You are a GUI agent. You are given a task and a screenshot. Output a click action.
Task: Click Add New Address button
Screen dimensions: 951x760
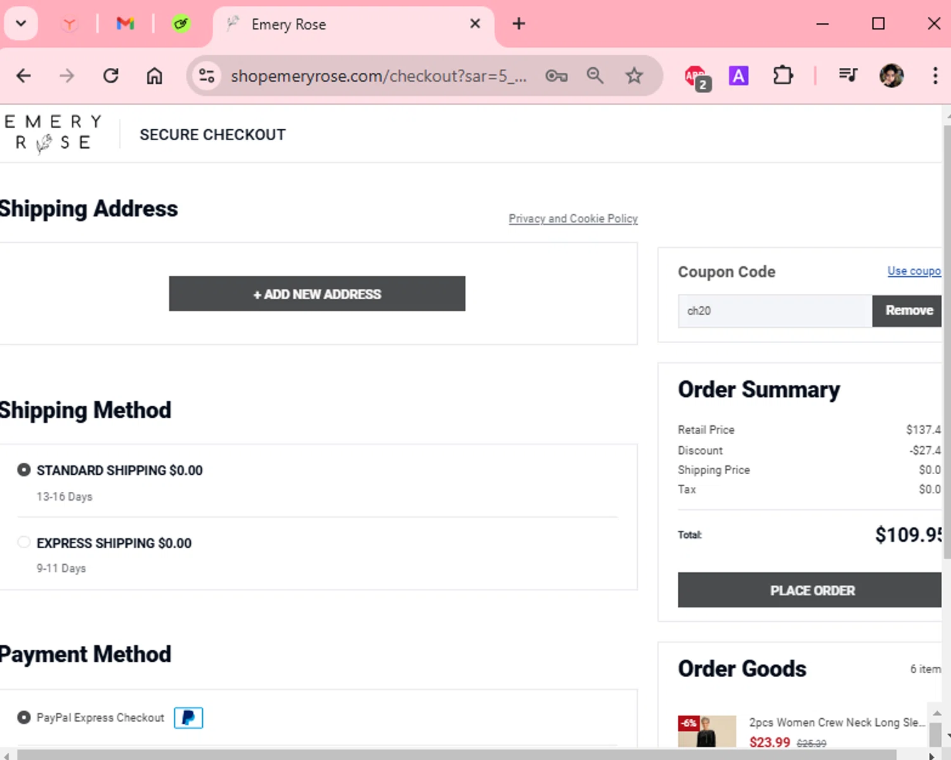317,293
